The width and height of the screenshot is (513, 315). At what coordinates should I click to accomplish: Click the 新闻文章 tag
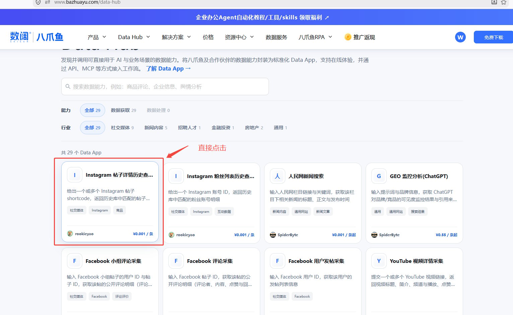(x=323, y=211)
